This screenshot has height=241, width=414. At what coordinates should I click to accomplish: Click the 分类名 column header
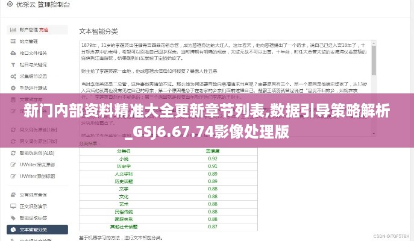click(x=124, y=151)
